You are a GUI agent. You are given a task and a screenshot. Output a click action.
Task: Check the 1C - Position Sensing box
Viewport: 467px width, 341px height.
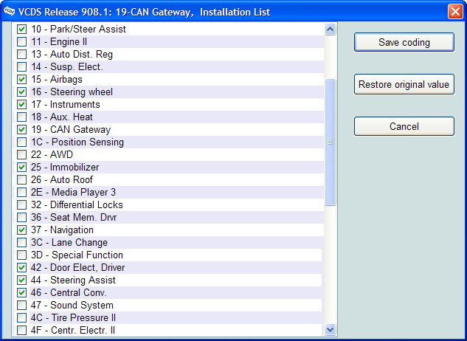21,142
